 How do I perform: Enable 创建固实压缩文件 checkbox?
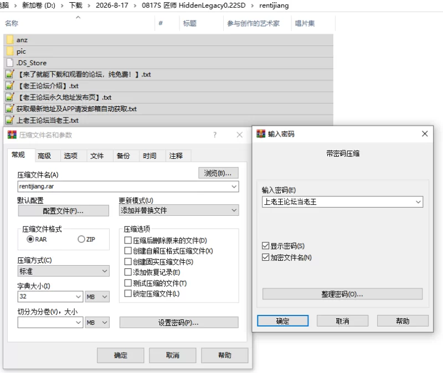pyautogui.click(x=128, y=261)
